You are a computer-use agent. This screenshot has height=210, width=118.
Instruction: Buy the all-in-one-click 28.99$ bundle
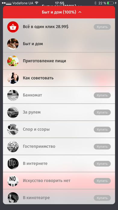pyautogui.click(x=102, y=27)
